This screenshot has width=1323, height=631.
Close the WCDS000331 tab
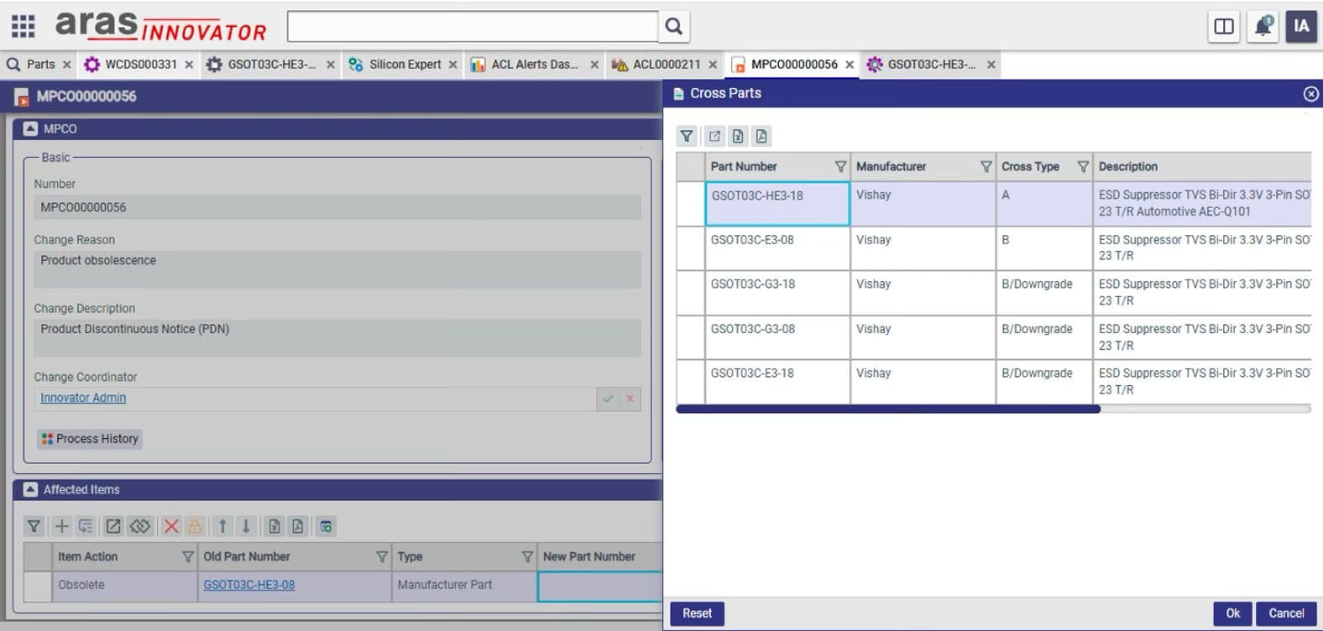[189, 65]
